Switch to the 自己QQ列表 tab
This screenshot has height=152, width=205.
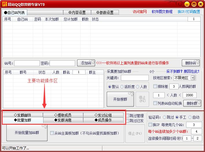(14, 12)
